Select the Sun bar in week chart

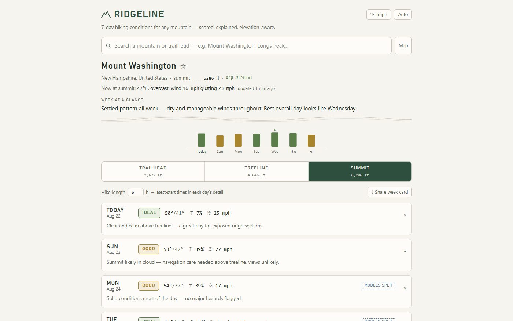point(220,141)
